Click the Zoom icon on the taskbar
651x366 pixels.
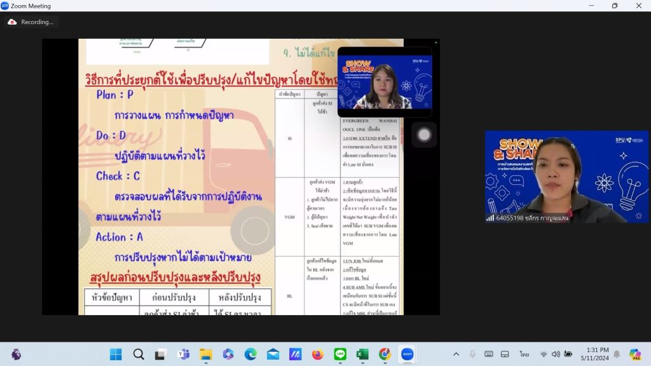[408, 355]
